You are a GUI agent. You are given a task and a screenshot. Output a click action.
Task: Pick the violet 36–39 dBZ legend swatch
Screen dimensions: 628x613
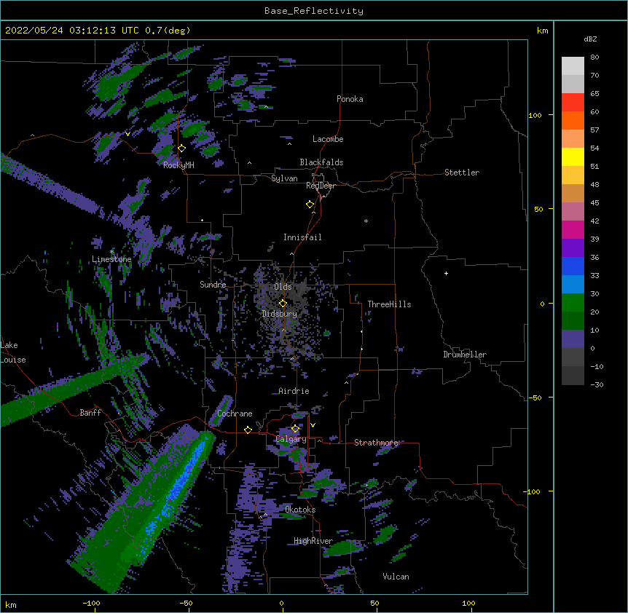(573, 248)
